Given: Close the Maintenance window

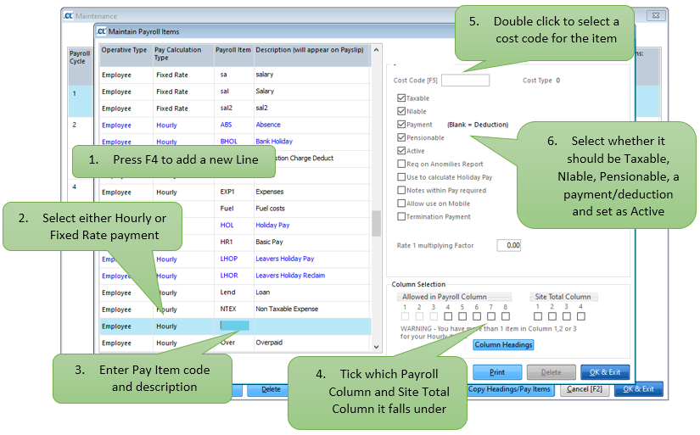Looking at the screenshot, I should click(656, 15).
